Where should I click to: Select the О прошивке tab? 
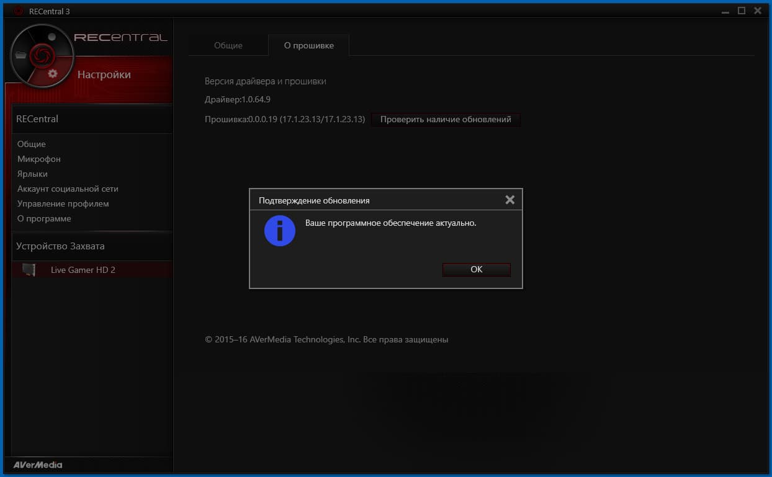tap(309, 45)
